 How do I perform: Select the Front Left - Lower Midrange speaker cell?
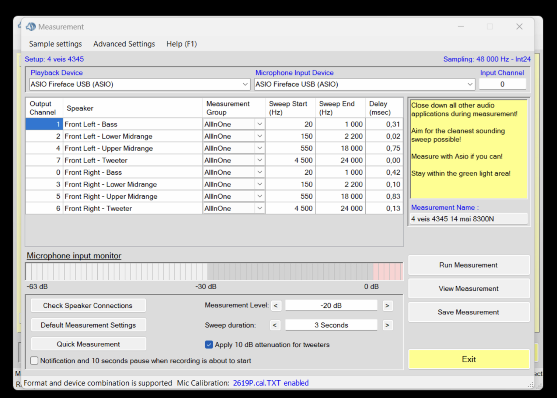coord(133,136)
